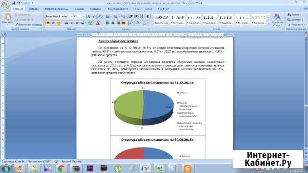Toggle justify paragraph alignment
Viewport: 308px width, 173px height.
tap(123, 23)
